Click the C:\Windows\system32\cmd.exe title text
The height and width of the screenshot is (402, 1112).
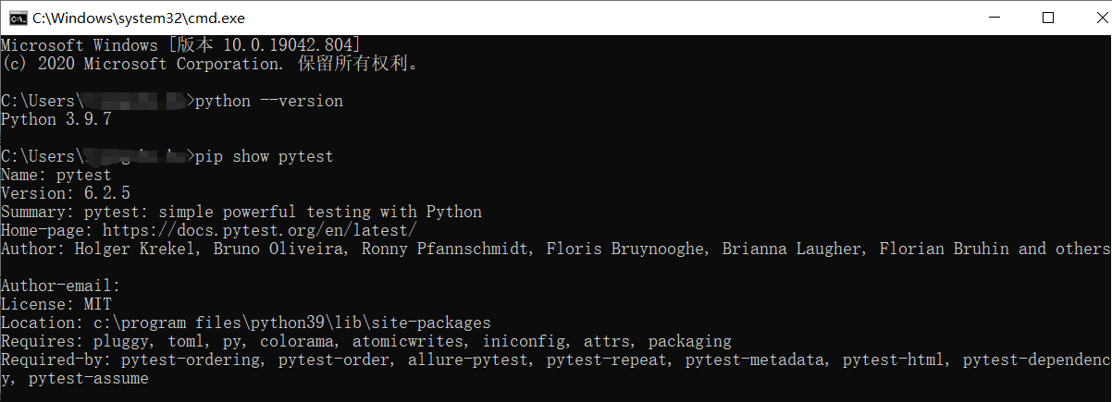point(137,17)
